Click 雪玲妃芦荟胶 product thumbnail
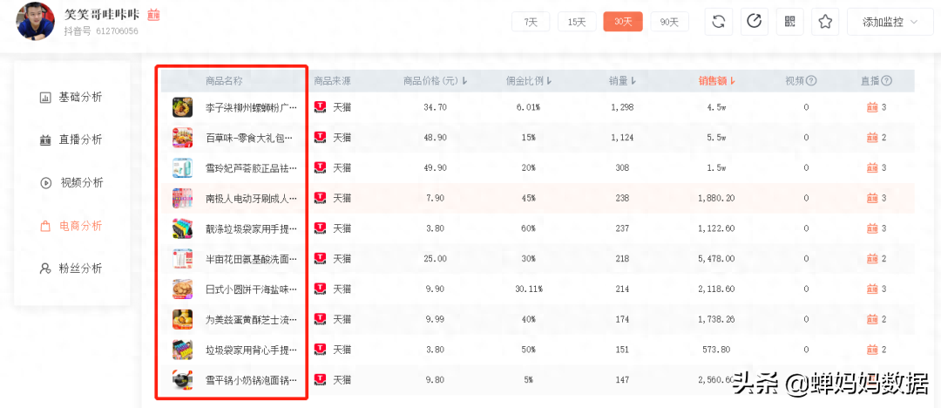This screenshot has width=941, height=408. point(182,167)
